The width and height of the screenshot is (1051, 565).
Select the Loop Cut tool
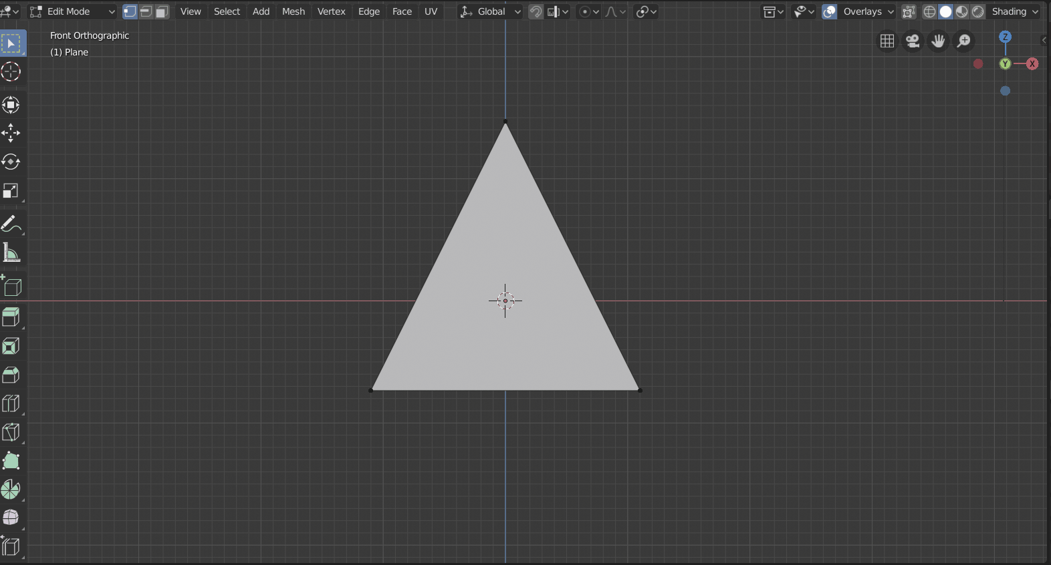point(11,403)
